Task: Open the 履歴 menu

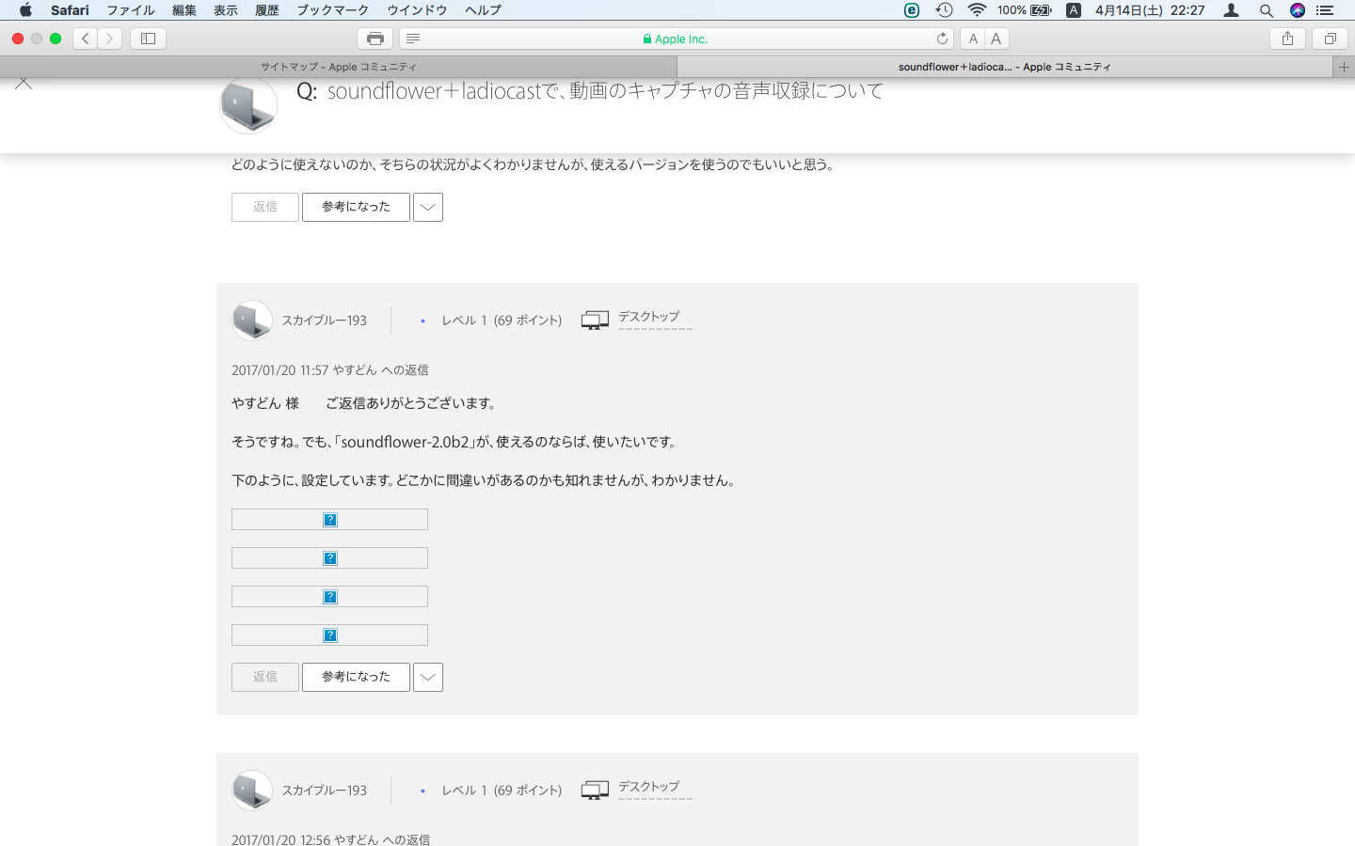Action: pyautogui.click(x=267, y=10)
